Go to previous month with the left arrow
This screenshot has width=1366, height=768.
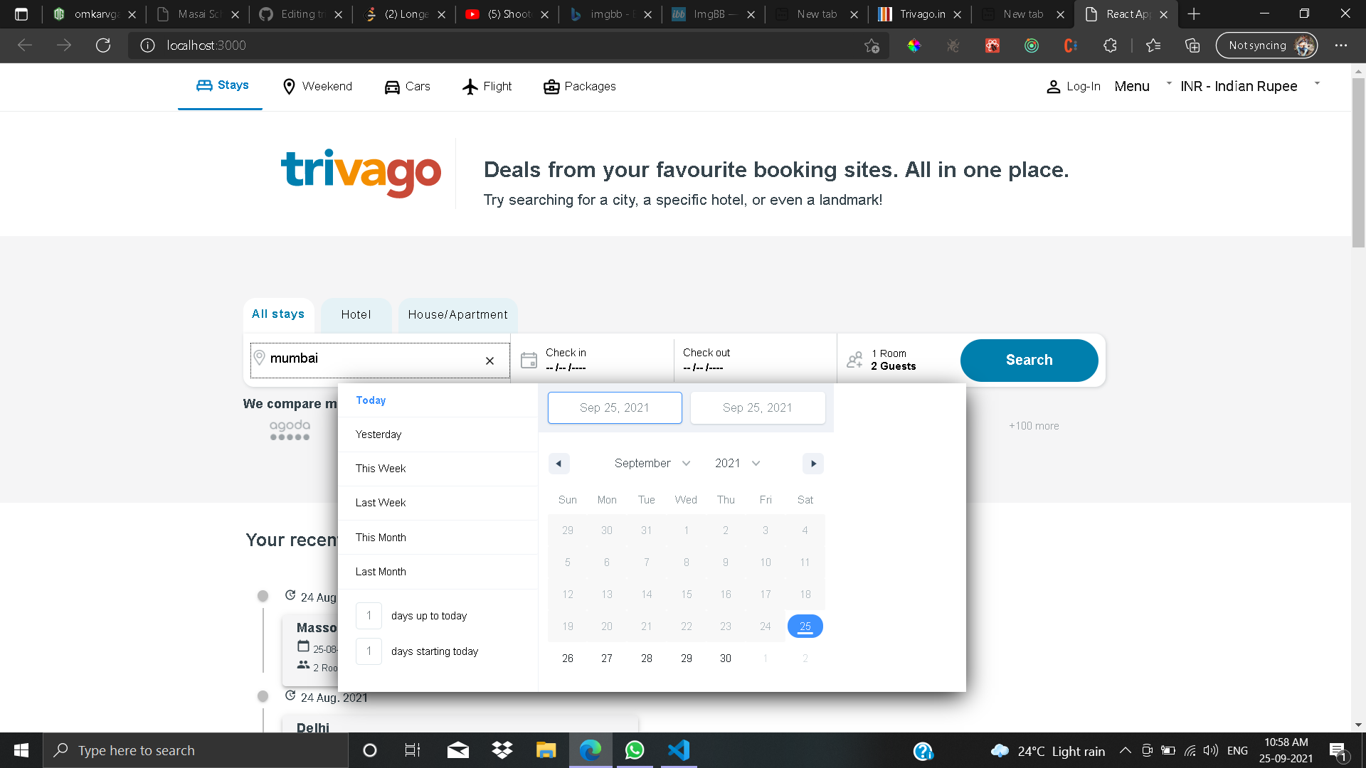point(558,464)
